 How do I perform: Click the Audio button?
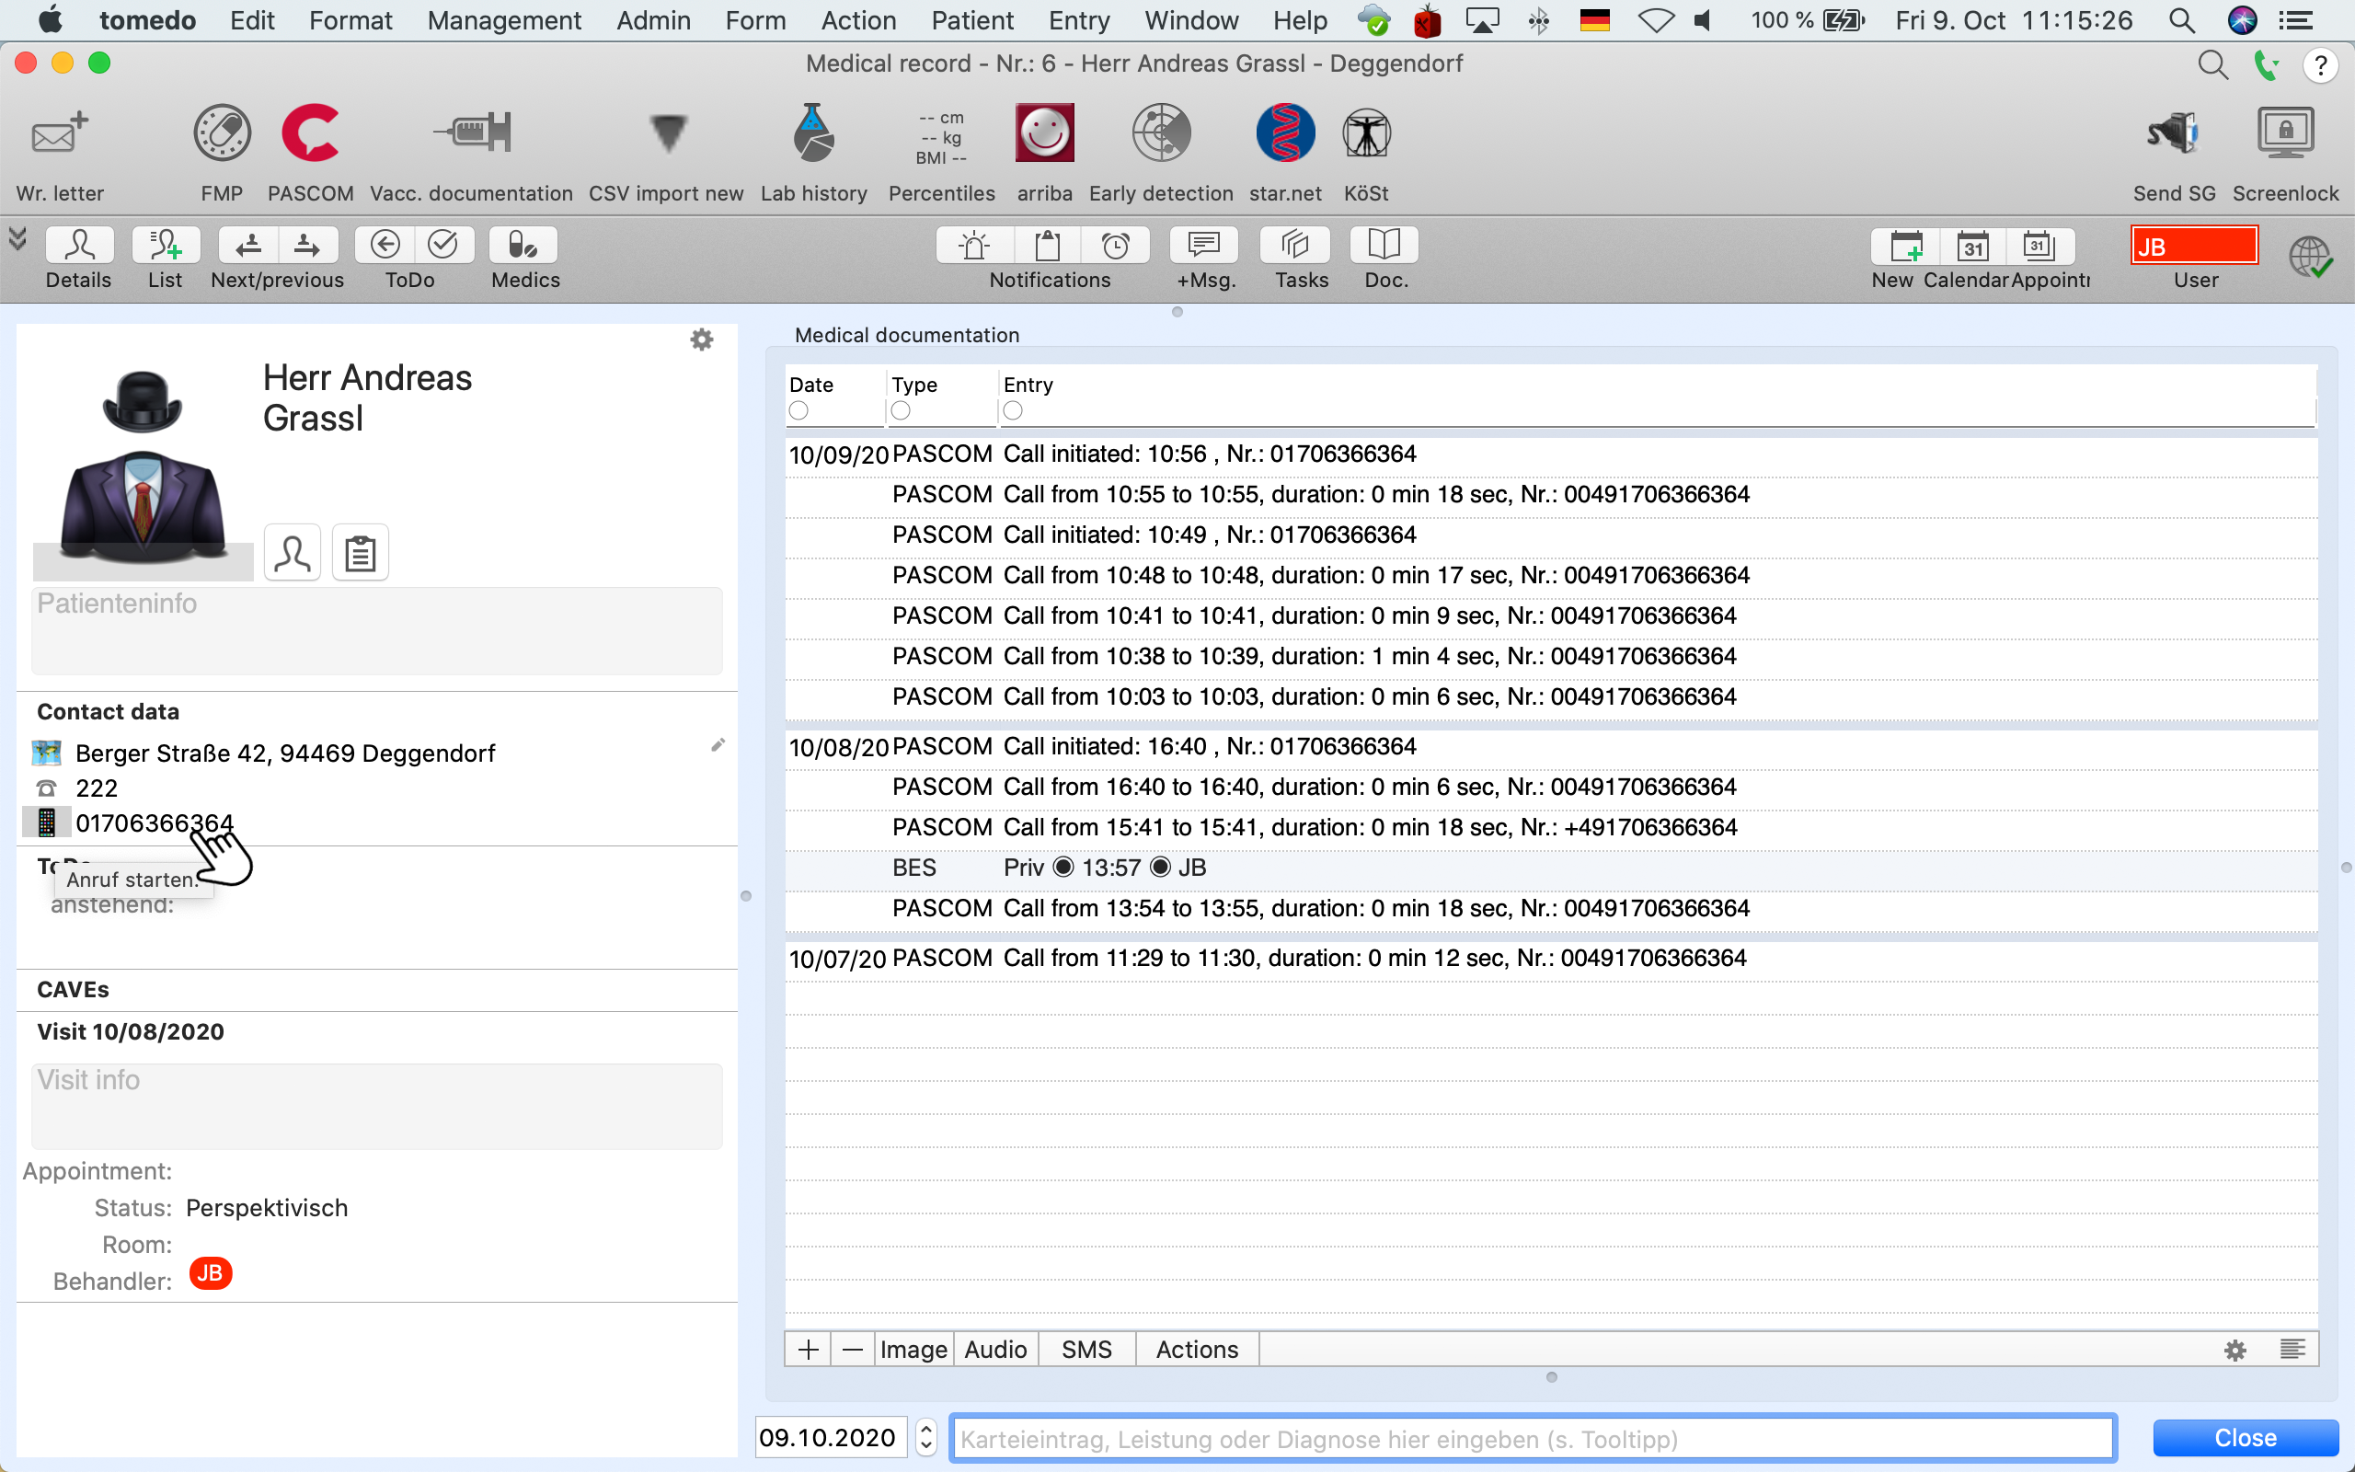[x=995, y=1350]
